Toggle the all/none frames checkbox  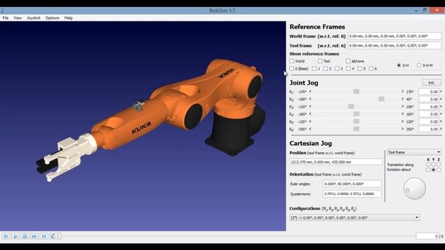click(x=348, y=61)
